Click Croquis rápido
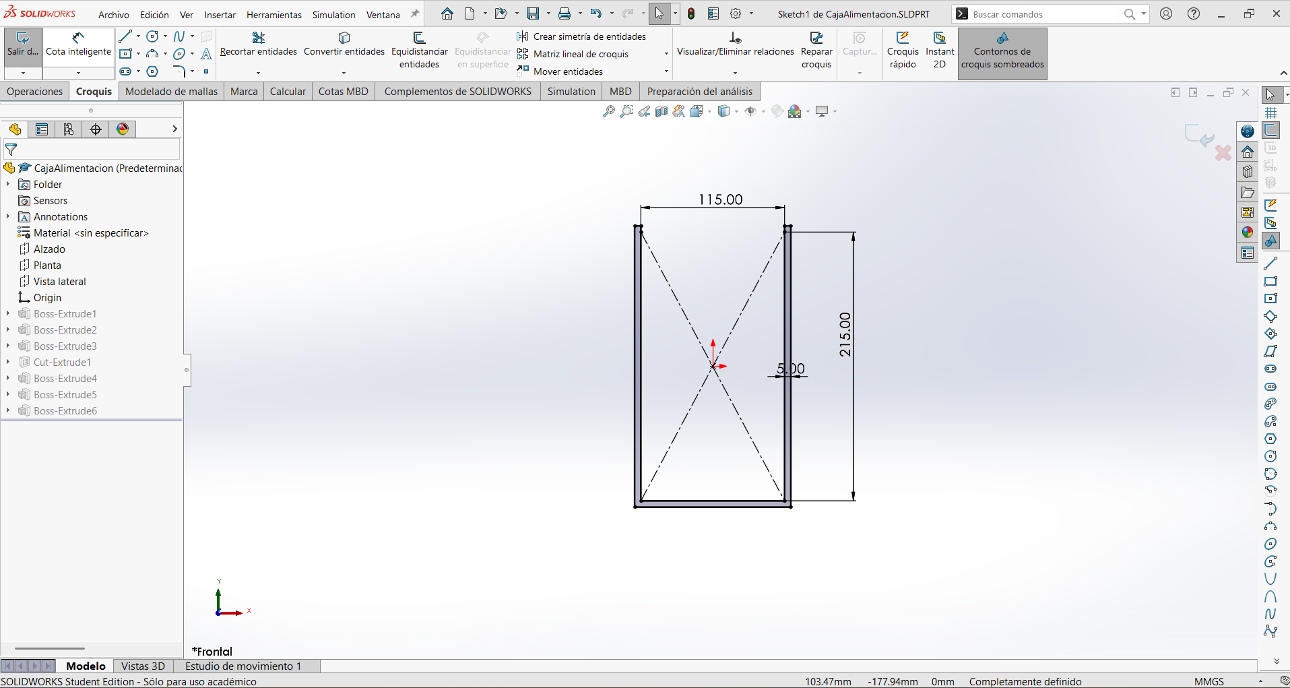Image resolution: width=1290 pixels, height=688 pixels. pos(903,51)
